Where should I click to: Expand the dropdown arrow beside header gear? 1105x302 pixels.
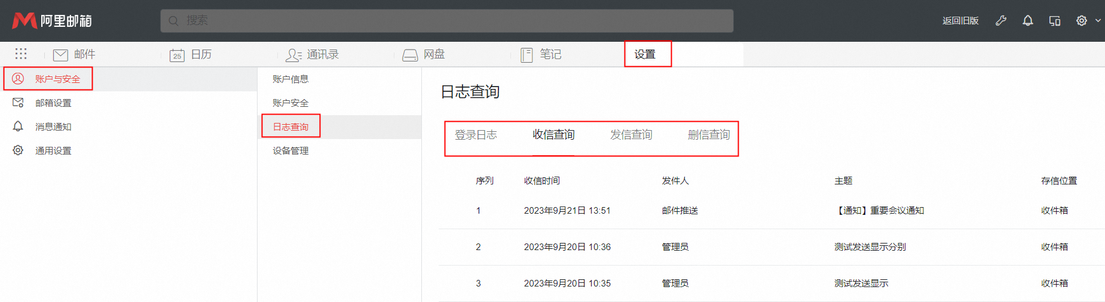(x=1098, y=21)
